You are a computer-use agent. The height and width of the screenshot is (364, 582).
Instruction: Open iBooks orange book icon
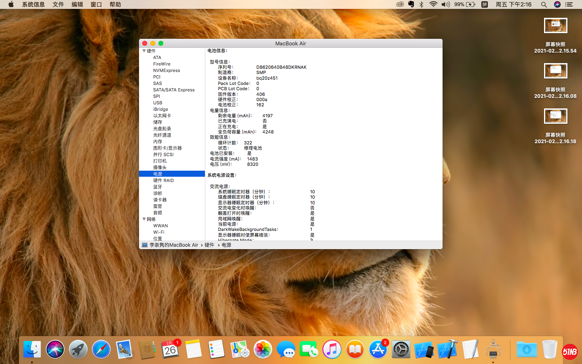355,349
